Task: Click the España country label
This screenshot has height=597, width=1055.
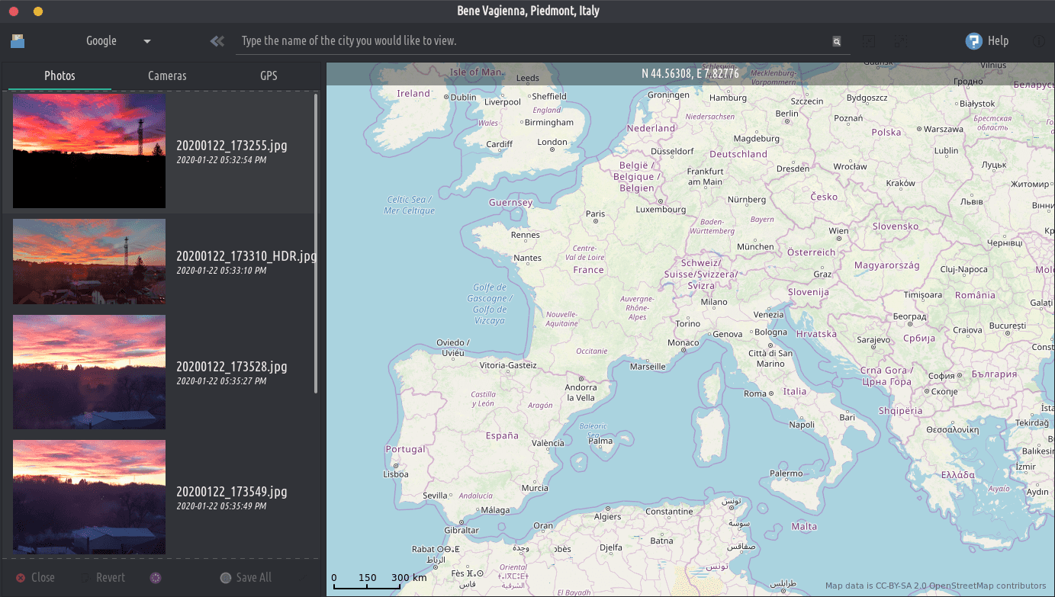Action: 502,436
